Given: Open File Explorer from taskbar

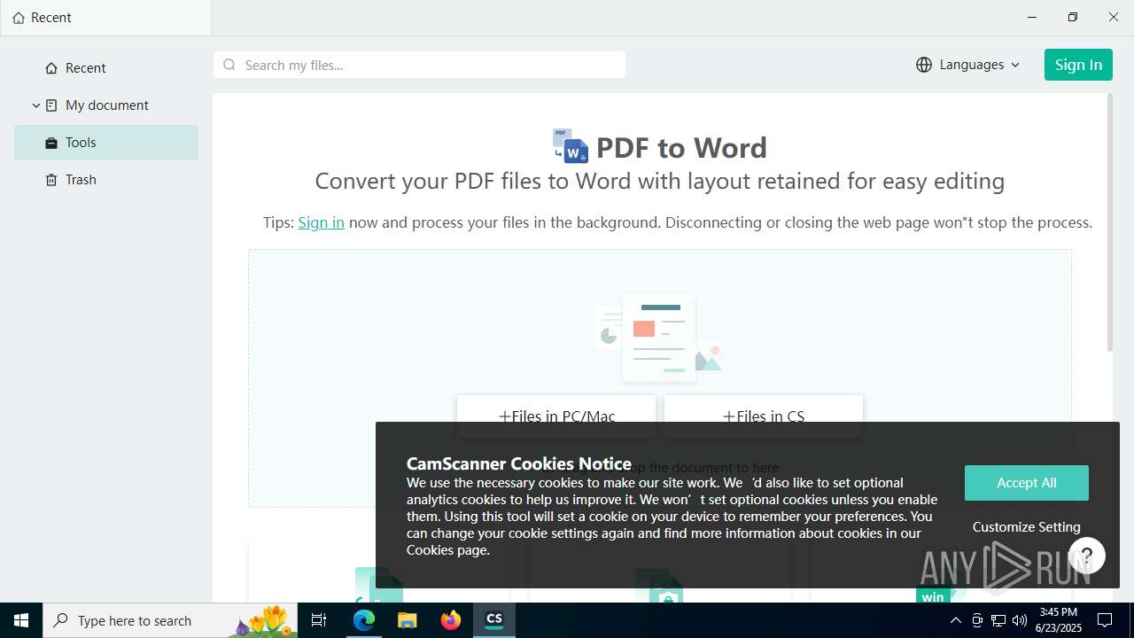Looking at the screenshot, I should (x=407, y=620).
